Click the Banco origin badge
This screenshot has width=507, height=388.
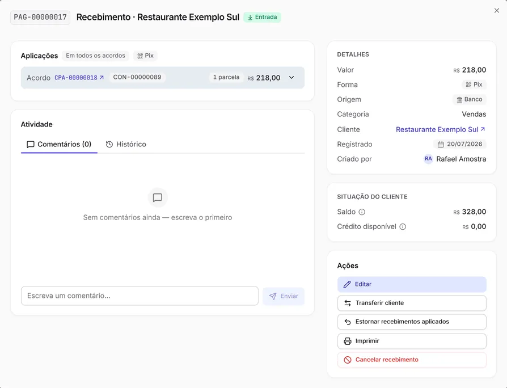(x=469, y=100)
